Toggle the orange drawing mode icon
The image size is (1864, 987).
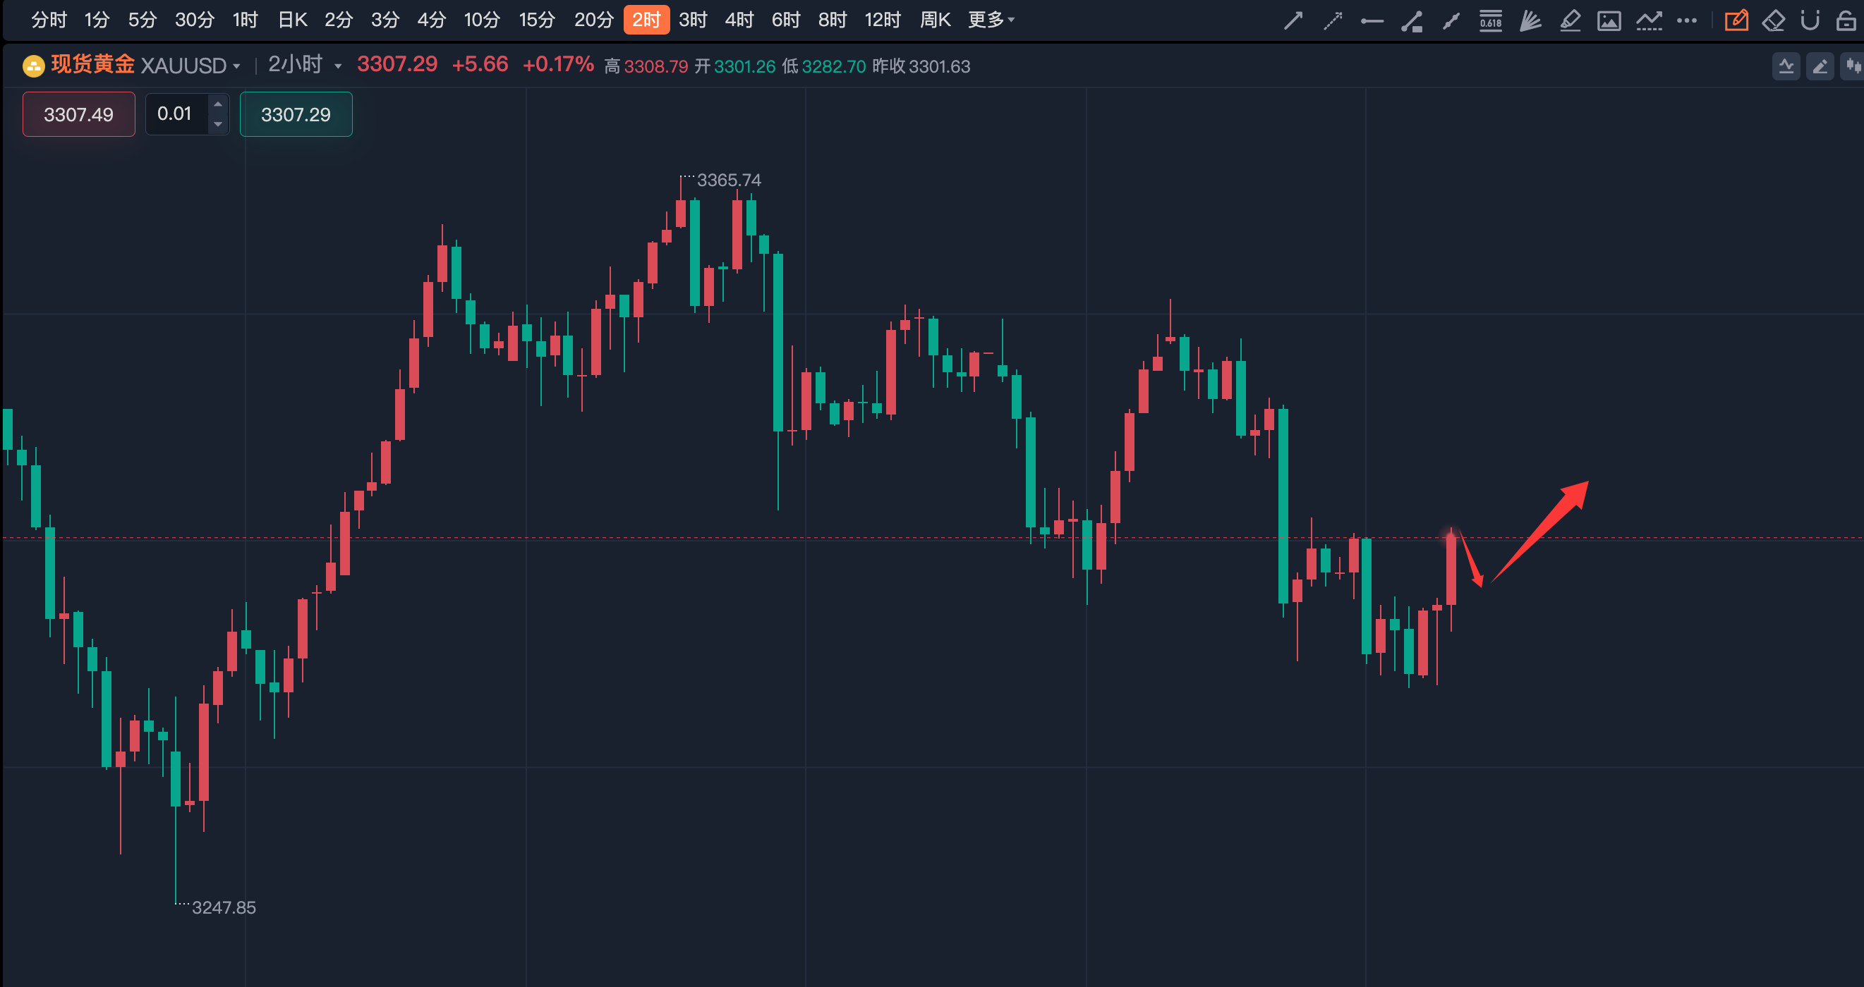[x=1736, y=21]
